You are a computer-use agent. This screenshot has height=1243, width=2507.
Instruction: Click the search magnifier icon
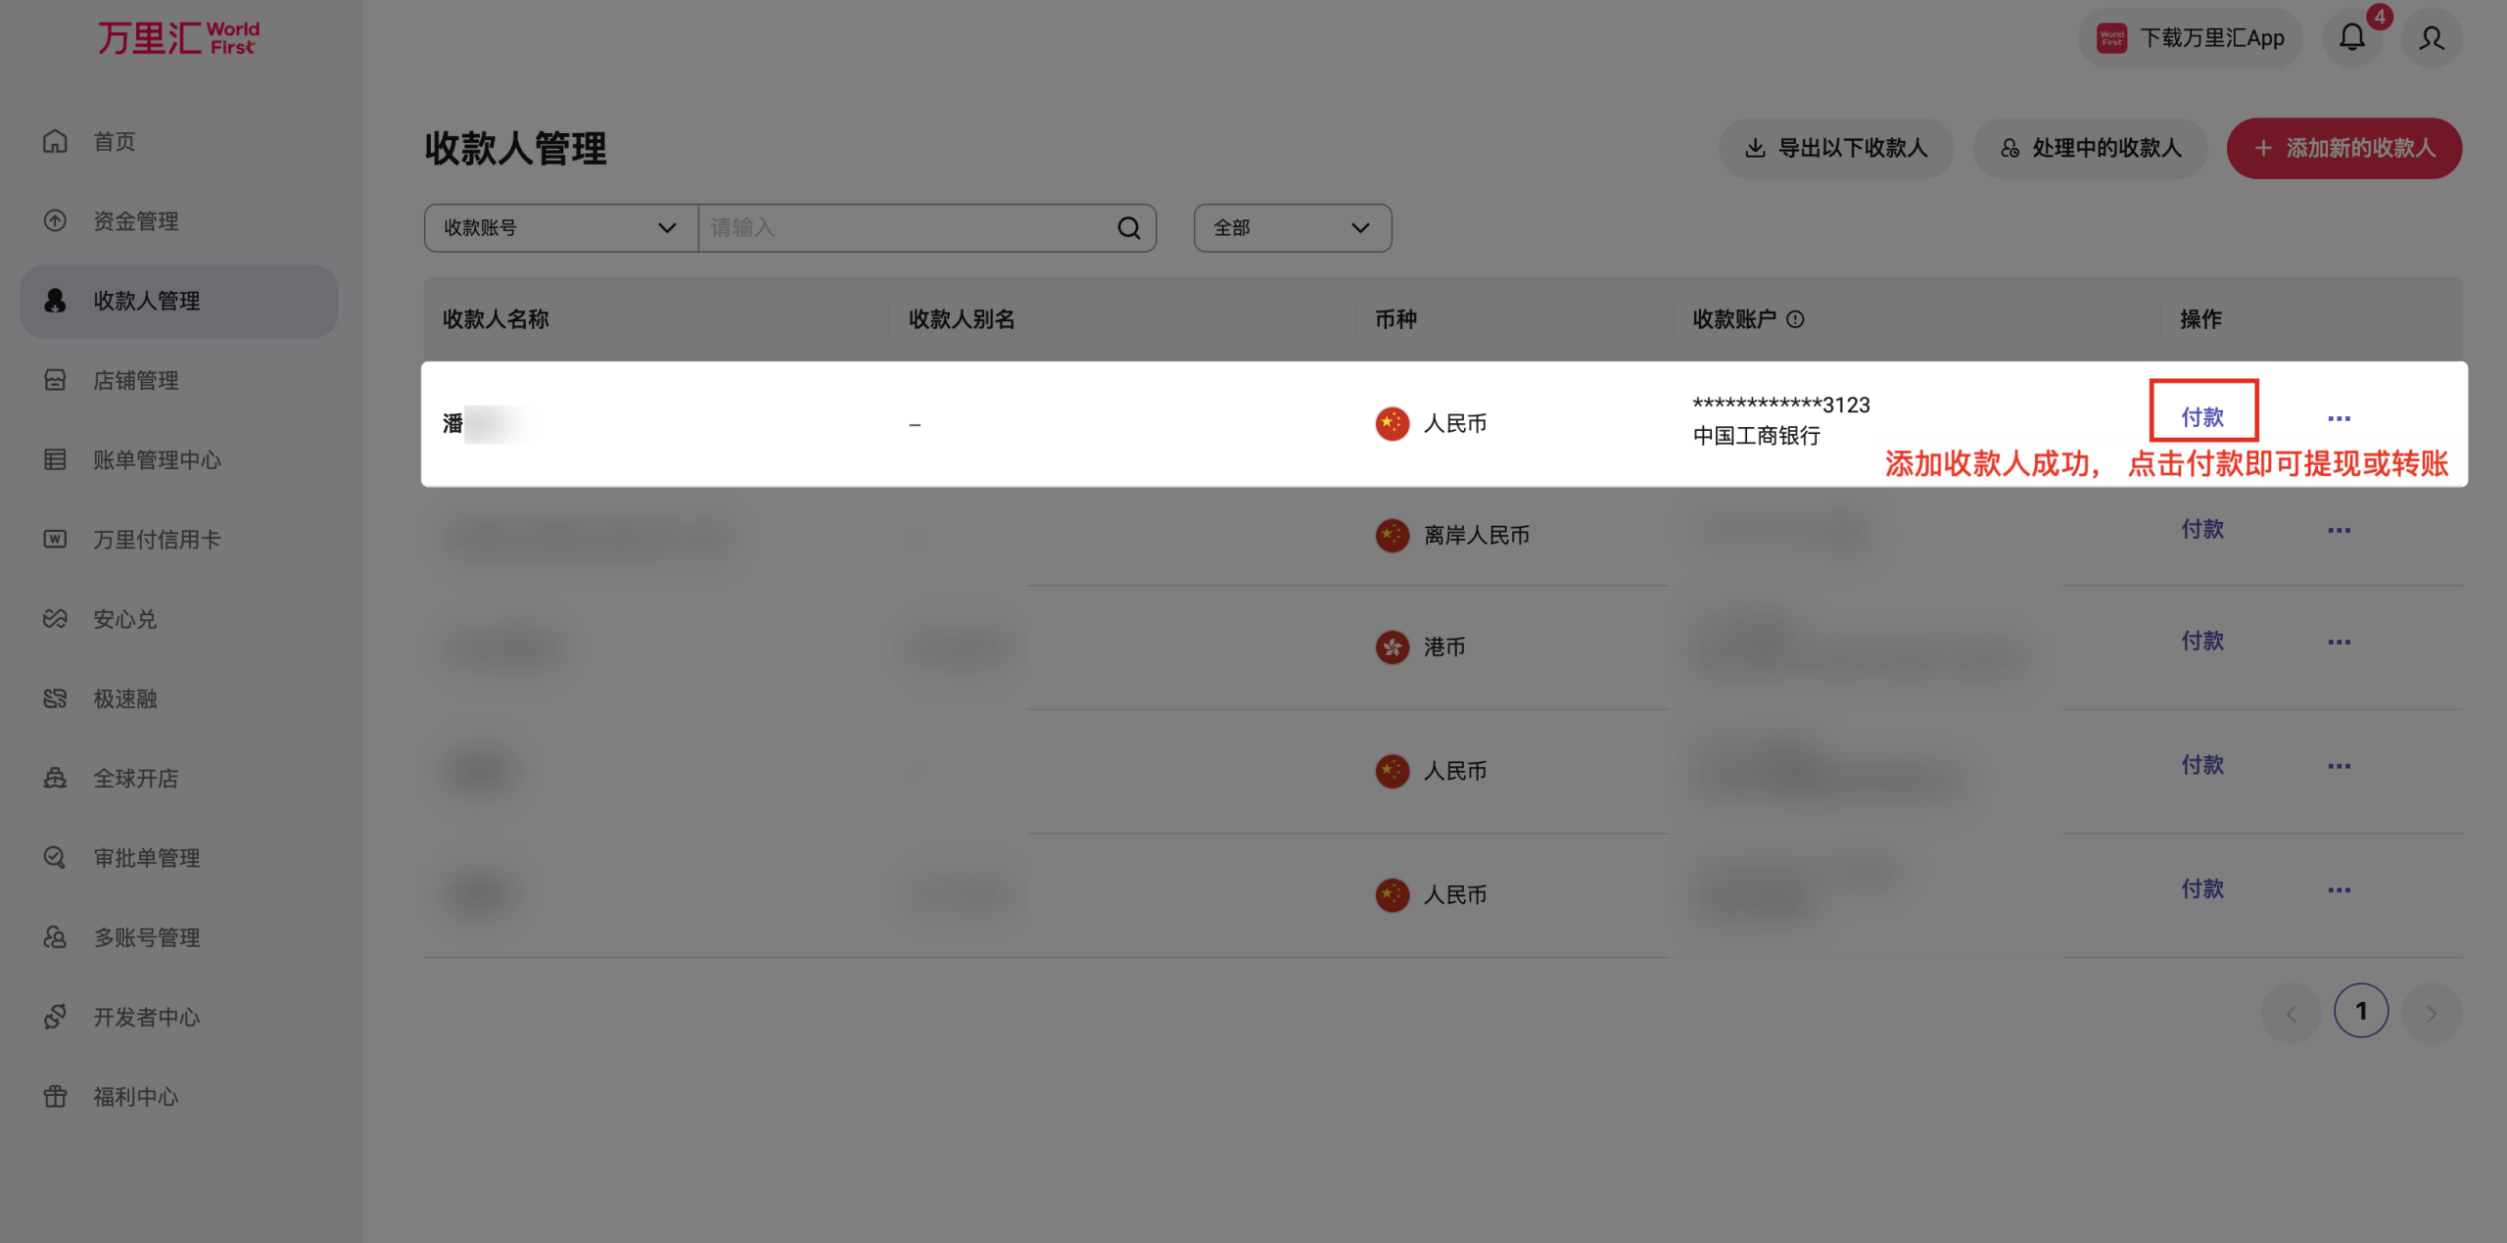[1128, 227]
